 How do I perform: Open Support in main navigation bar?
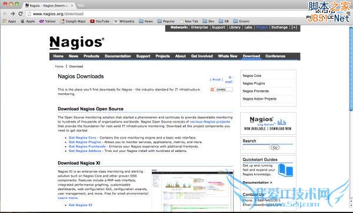(143, 56)
